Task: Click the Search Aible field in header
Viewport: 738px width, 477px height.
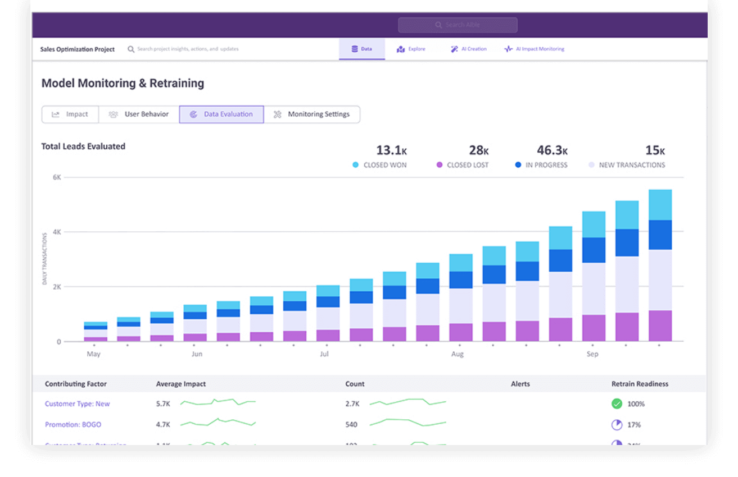Action: point(458,25)
